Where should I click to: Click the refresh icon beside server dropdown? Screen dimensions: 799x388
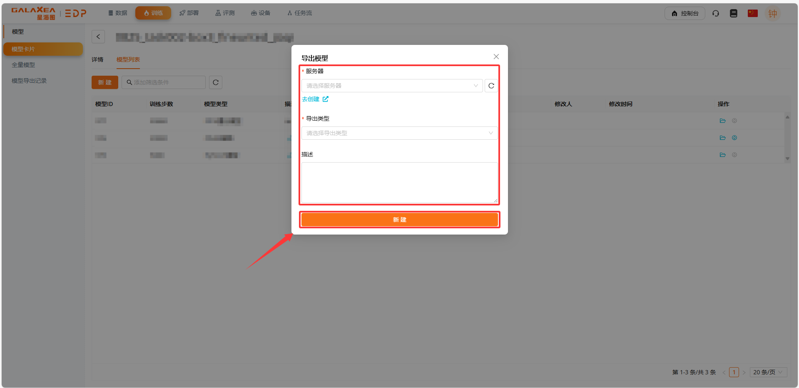pos(491,86)
